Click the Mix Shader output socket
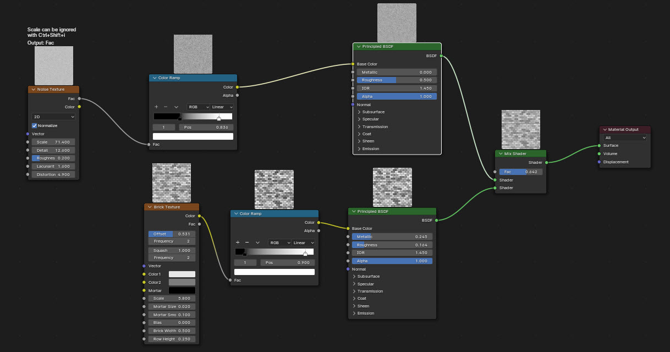Screen dimensions: 670x352 (546, 162)
